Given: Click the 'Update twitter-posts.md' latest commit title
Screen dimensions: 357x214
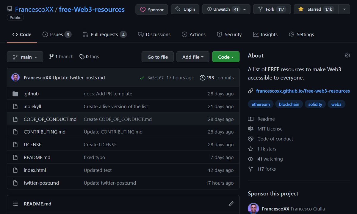Looking at the screenshot, I should [79, 78].
